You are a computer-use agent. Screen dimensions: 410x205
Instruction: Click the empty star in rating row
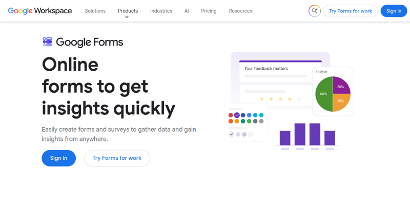click(x=299, y=99)
